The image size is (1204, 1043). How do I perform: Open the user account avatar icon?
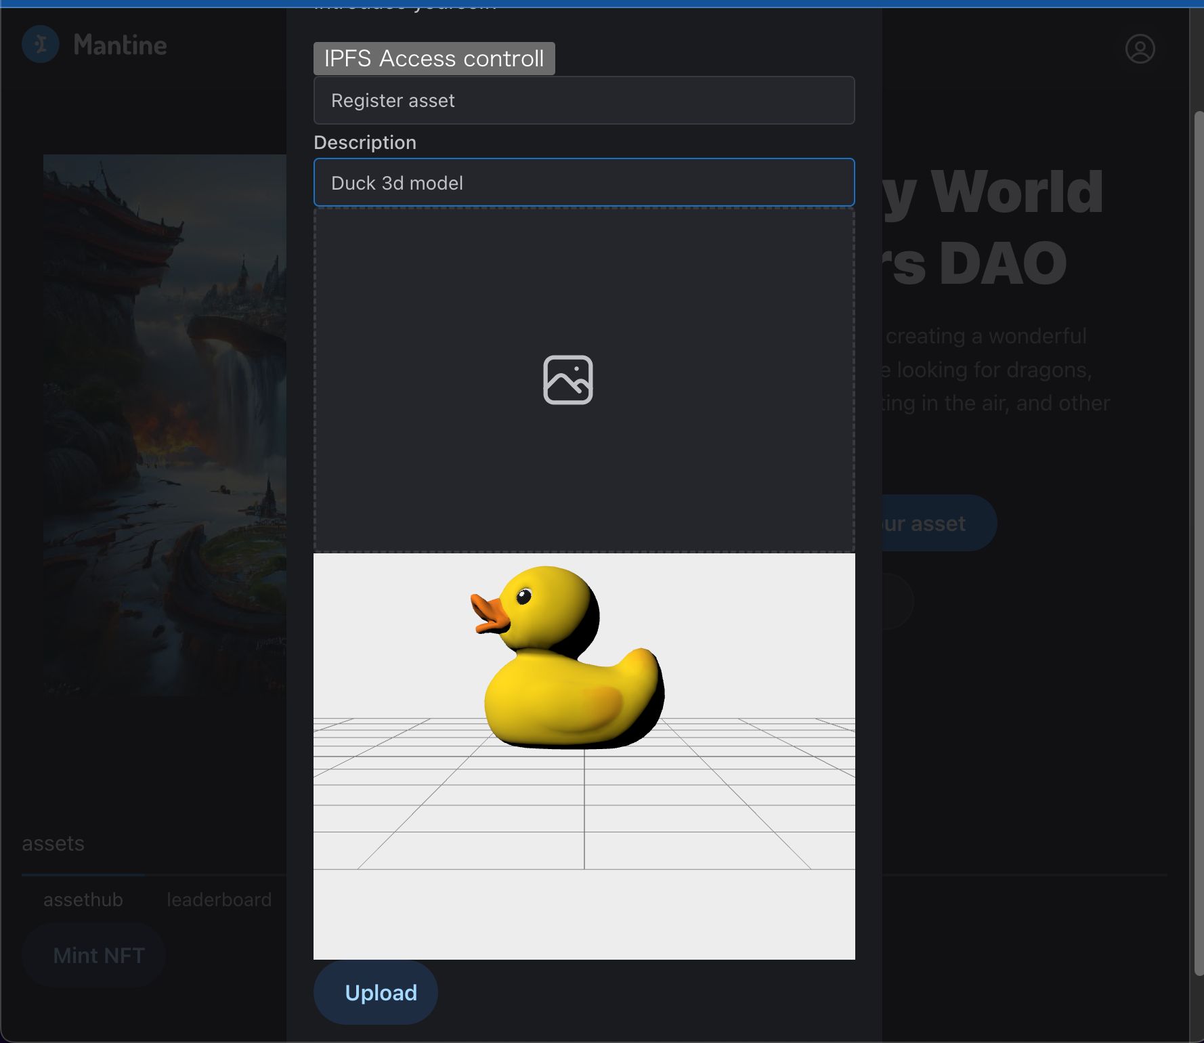[1140, 49]
